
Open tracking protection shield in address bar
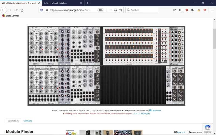pos(42,10)
